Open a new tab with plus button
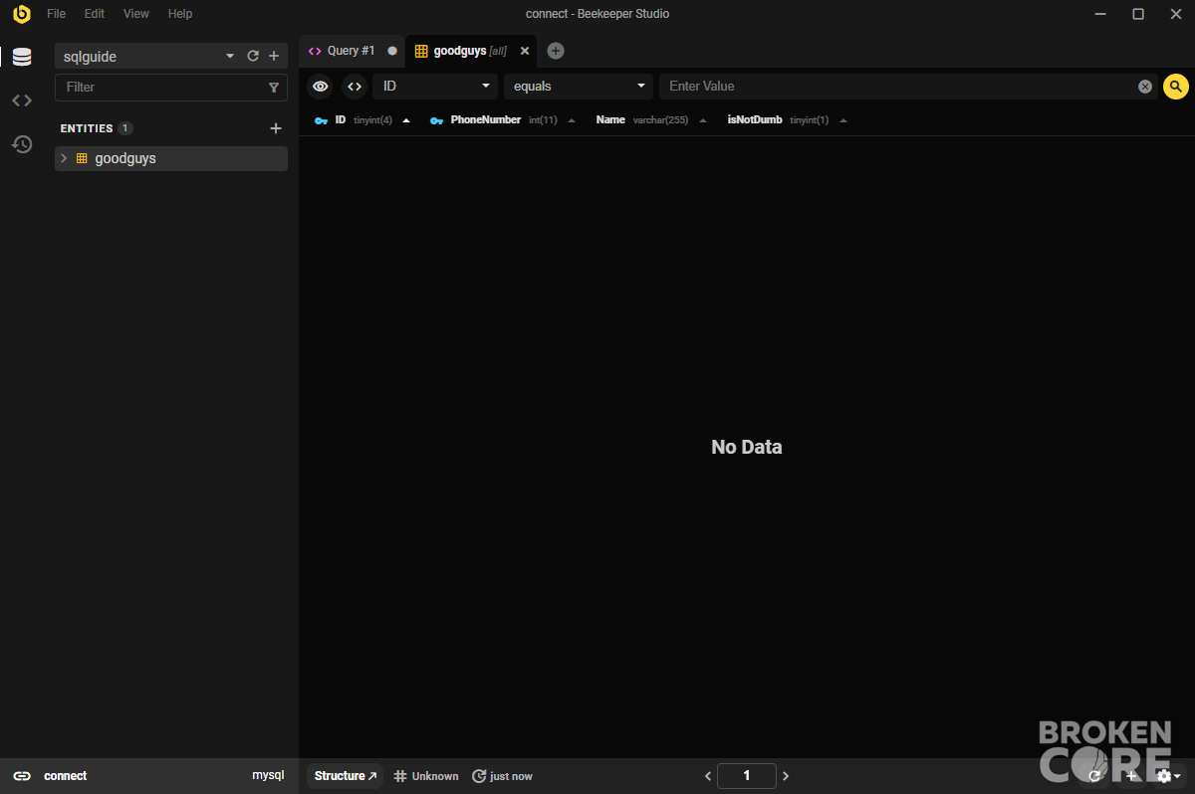 point(556,51)
